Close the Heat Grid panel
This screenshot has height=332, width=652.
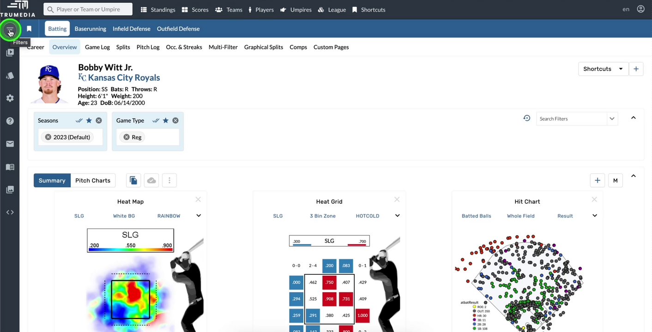click(x=397, y=200)
